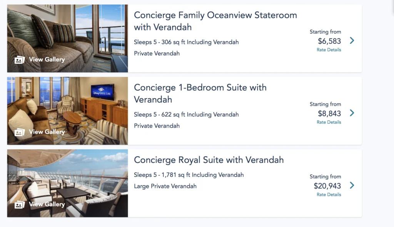The image size is (394, 227).
Task: Open Rate Details for the $6,583 stateroom
Action: point(329,50)
